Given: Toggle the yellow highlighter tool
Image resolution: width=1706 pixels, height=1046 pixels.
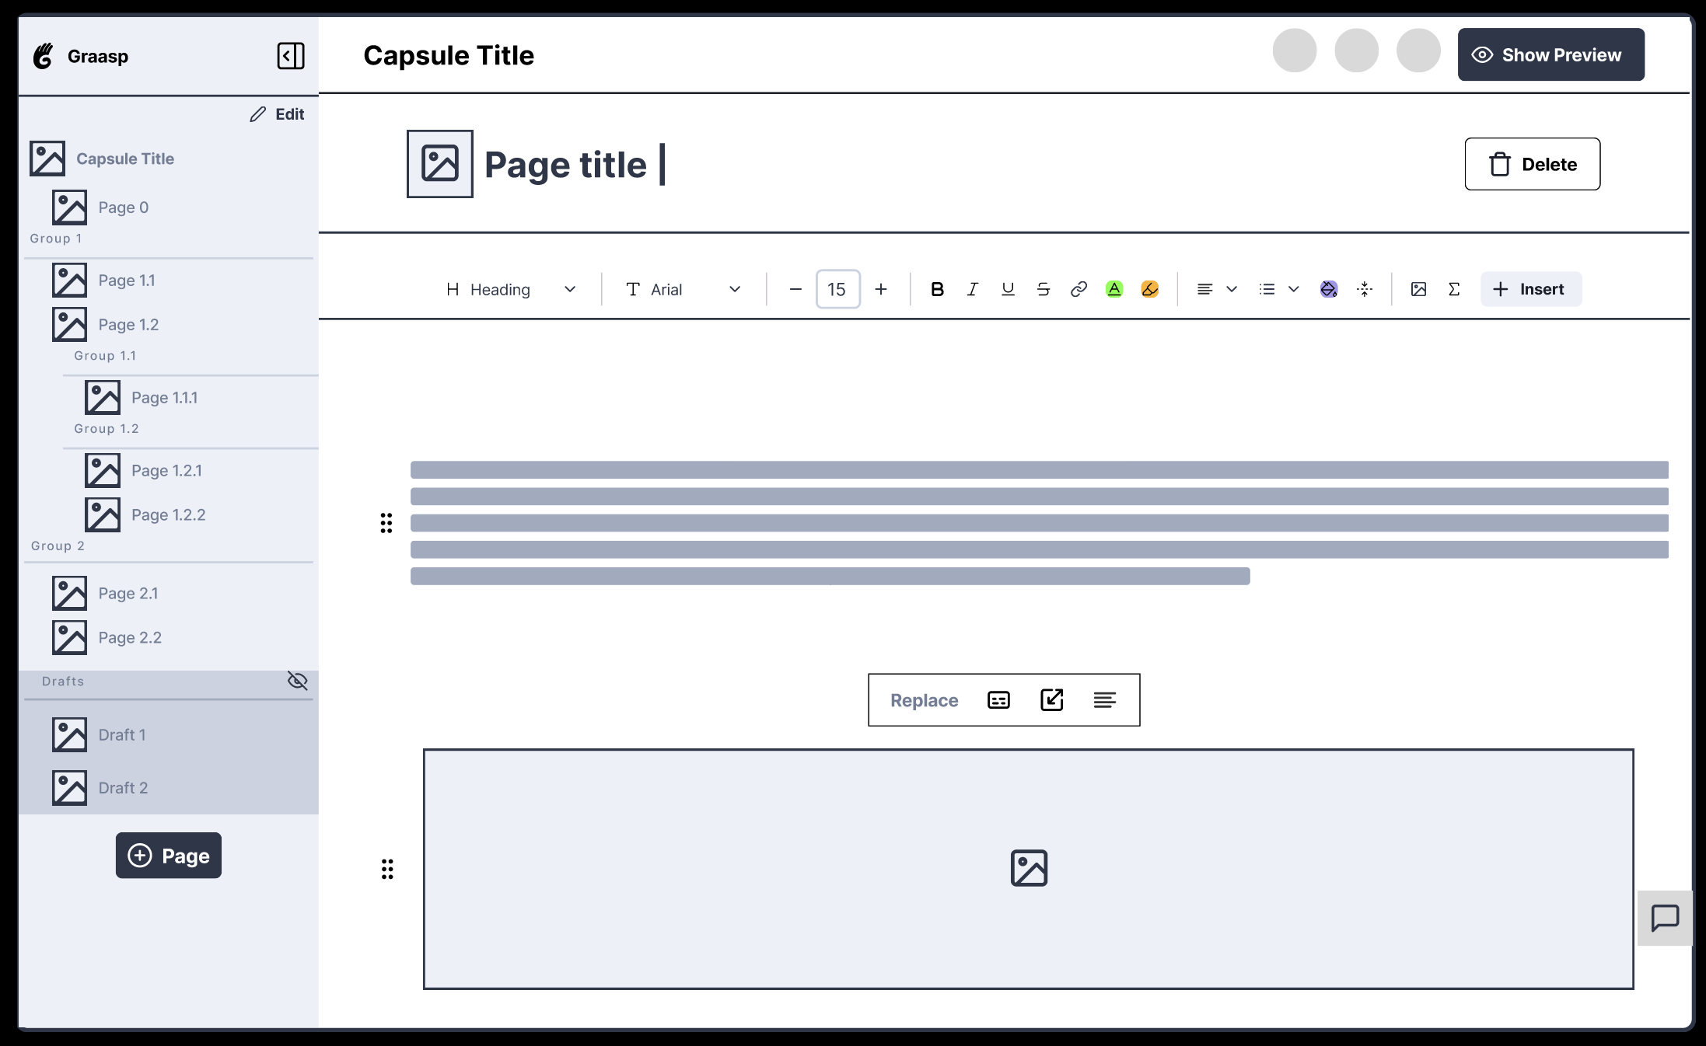Looking at the screenshot, I should 1150,289.
